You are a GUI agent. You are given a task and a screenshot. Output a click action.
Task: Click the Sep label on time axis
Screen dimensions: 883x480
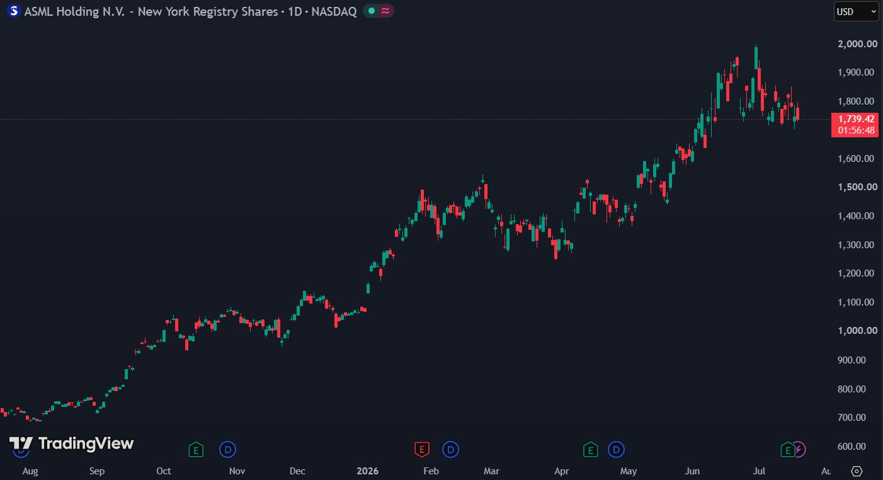click(96, 471)
